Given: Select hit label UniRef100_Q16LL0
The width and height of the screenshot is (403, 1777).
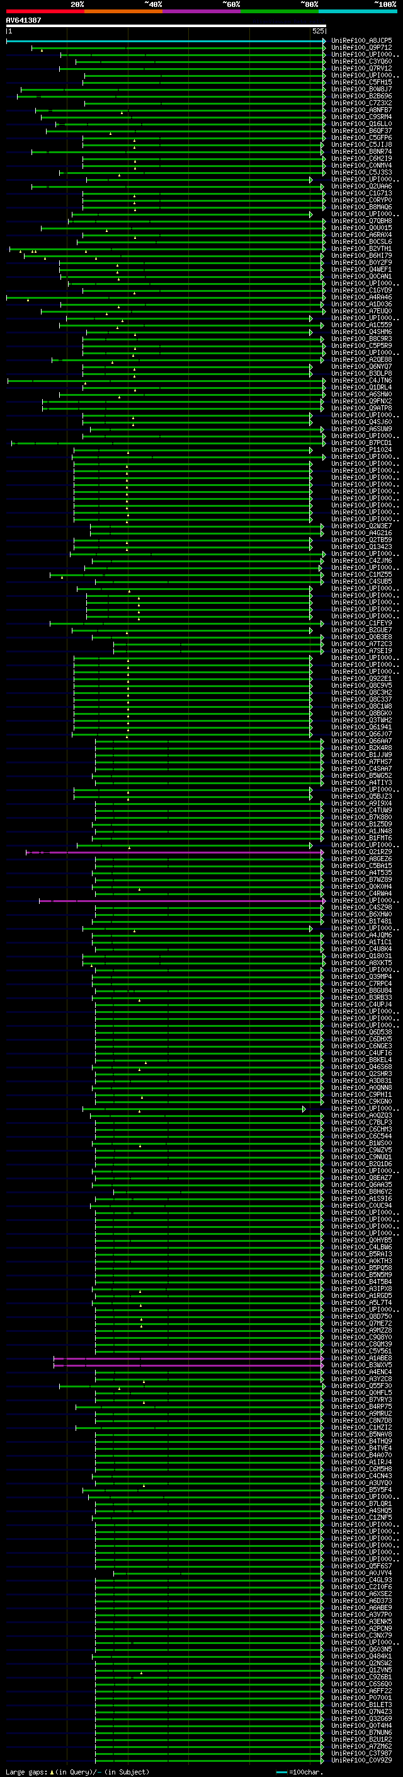Looking at the screenshot, I should click(361, 124).
